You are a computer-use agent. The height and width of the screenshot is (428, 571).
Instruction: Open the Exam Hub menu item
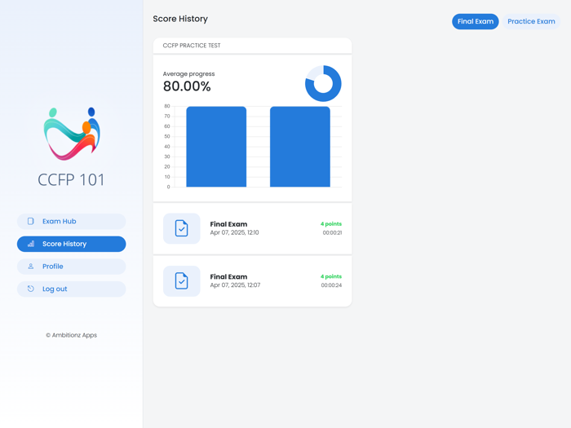coord(72,221)
